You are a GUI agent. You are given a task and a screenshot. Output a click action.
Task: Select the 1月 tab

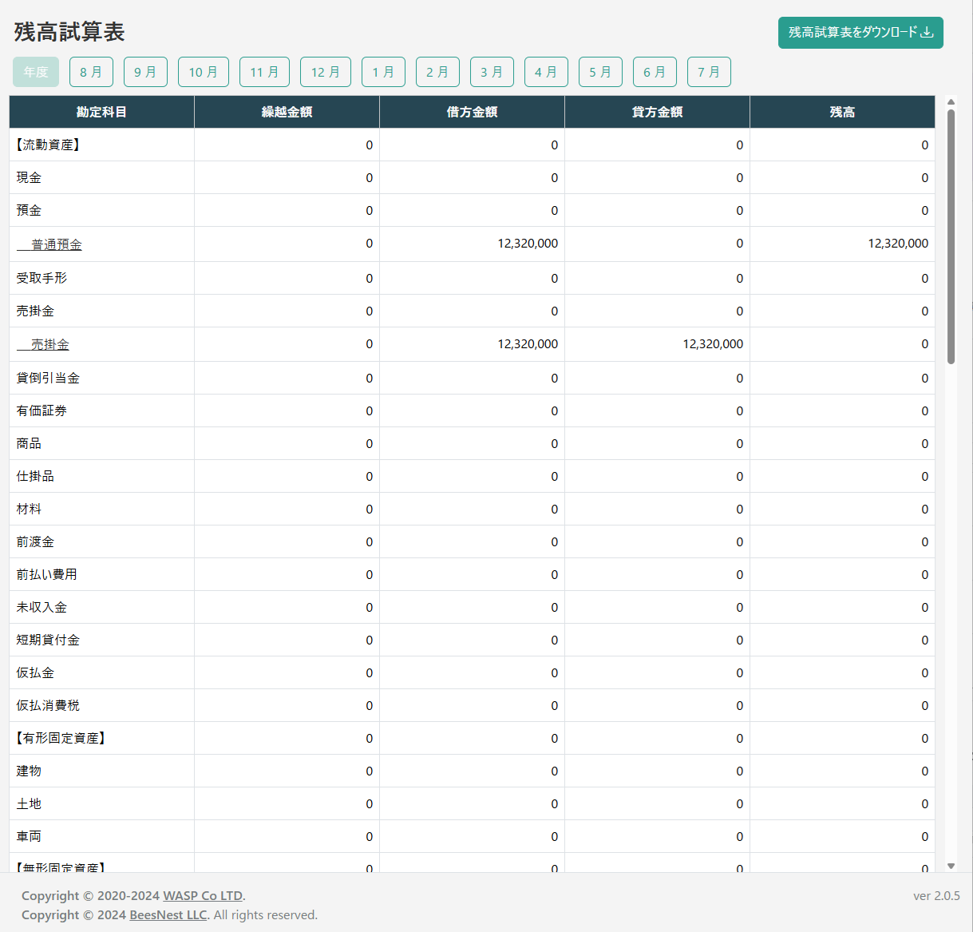pyautogui.click(x=383, y=72)
